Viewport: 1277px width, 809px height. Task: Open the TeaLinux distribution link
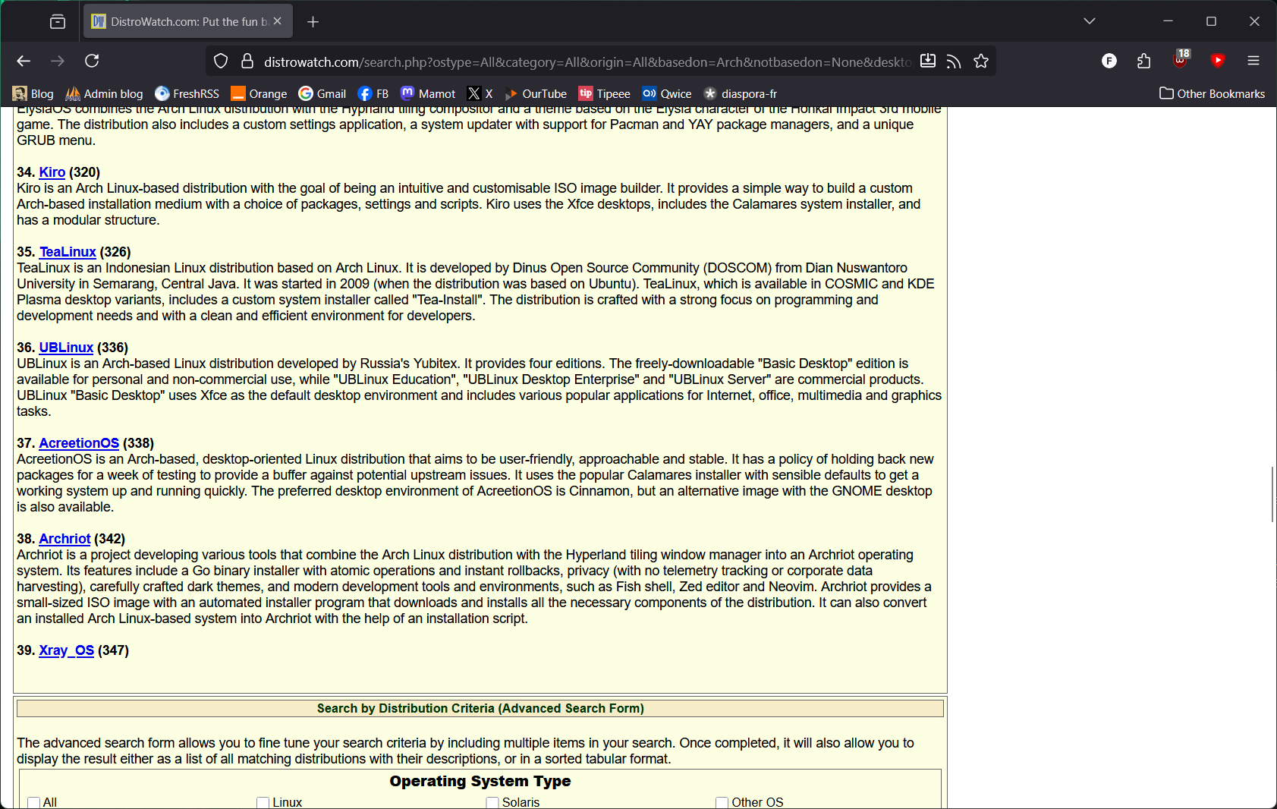68,252
